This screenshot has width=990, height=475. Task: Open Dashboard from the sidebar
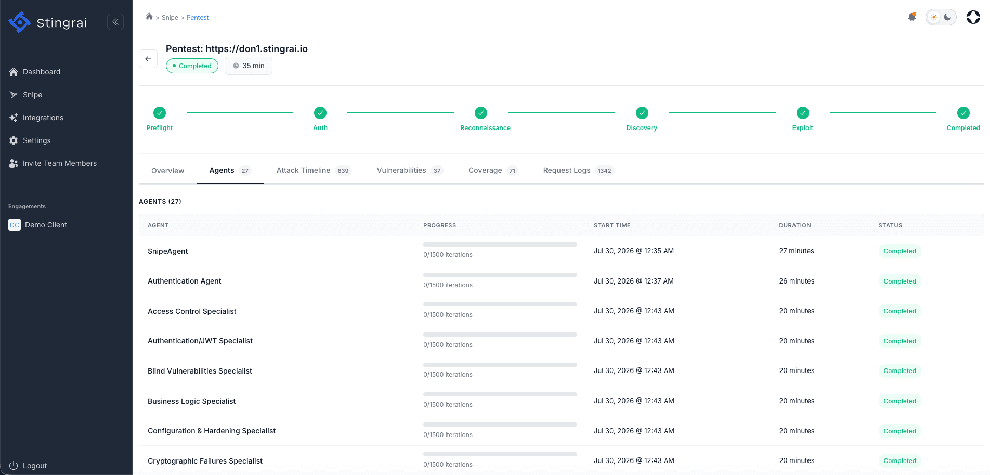pyautogui.click(x=42, y=72)
